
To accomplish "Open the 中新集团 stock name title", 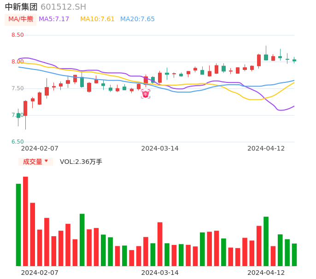I will [x=21, y=7].
